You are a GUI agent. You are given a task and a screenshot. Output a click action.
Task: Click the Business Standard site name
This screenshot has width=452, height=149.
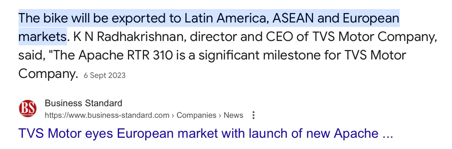tap(83, 103)
